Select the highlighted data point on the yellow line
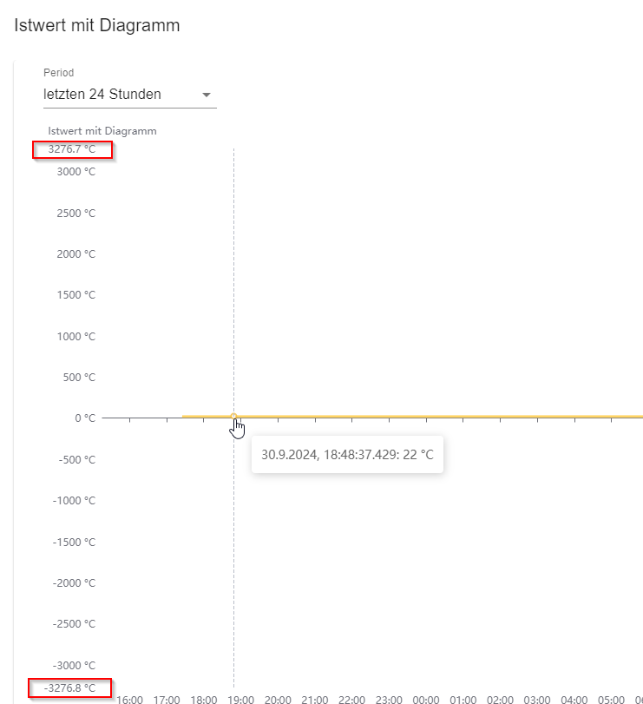Image resolution: width=643 pixels, height=704 pixels. 233,417
